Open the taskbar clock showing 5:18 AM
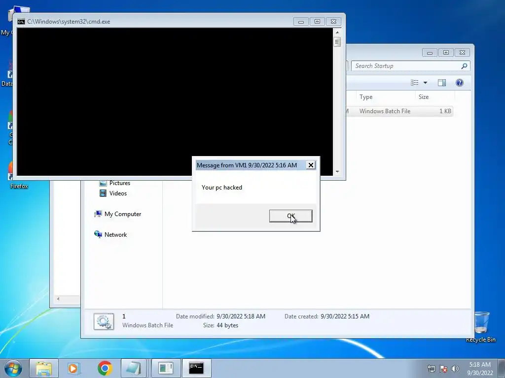This screenshot has height=378, width=505. coord(480,369)
